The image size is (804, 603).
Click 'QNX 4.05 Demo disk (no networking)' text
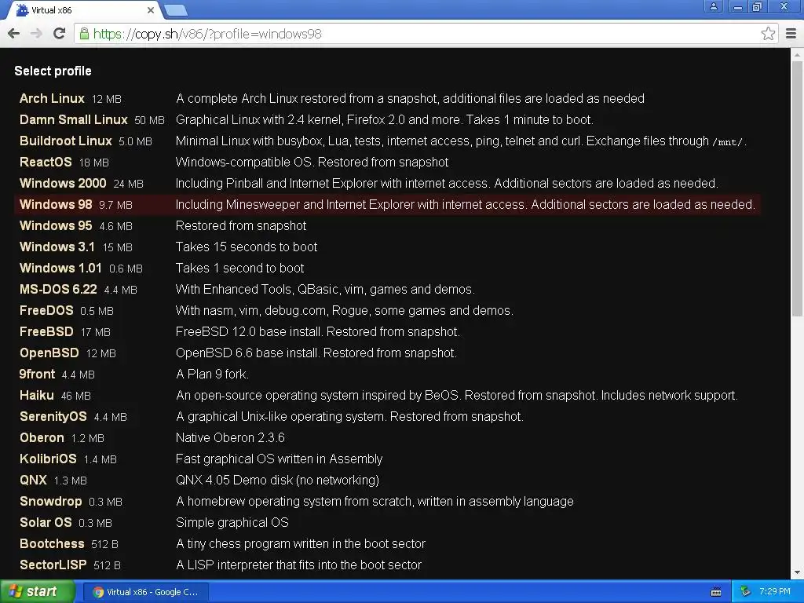pyautogui.click(x=277, y=480)
